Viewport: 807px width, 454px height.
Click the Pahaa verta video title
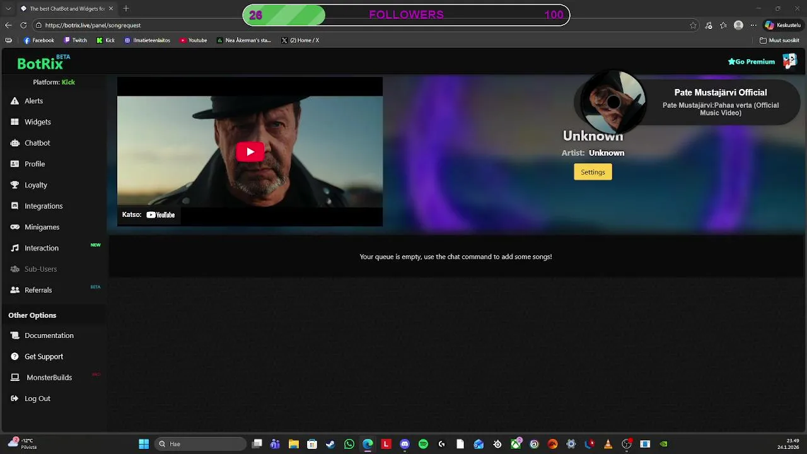[721, 109]
